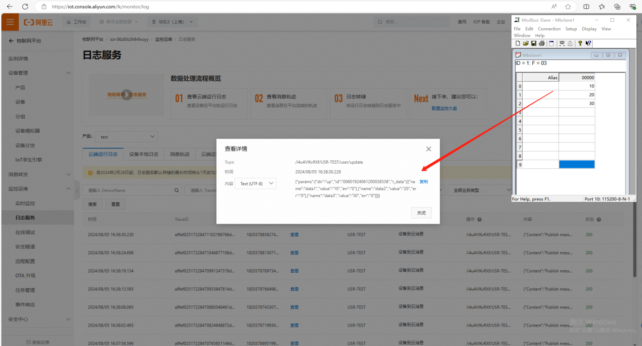This screenshot has width=642, height=346.
Task: Expand the 华东2（上海）region selector
Action: pos(173,22)
